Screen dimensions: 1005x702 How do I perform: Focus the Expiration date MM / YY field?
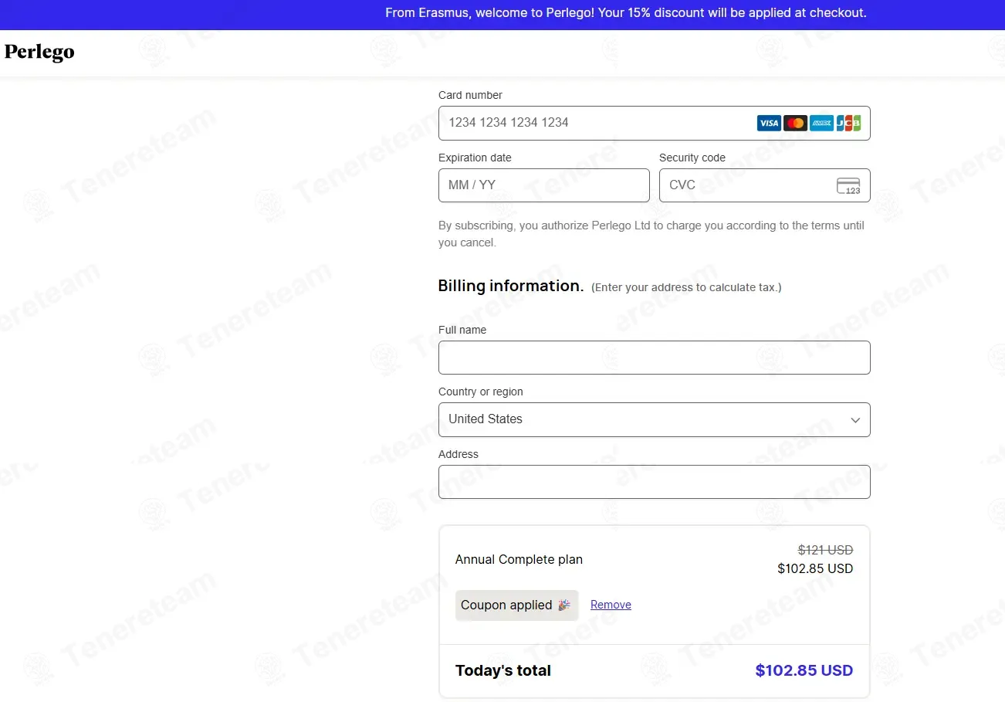tap(544, 185)
